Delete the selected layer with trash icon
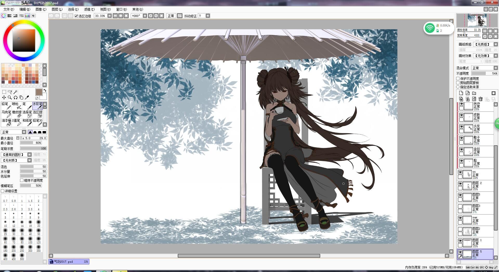The width and height of the screenshot is (499, 272). [x=481, y=99]
